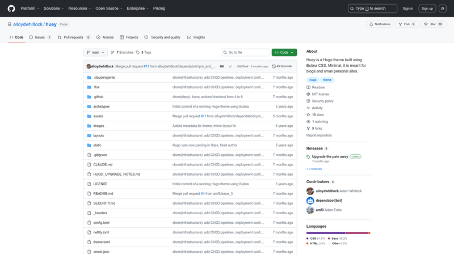This screenshot has height=255, width=454.
Task: Switch to the Code tab
Action: click(x=16, y=37)
